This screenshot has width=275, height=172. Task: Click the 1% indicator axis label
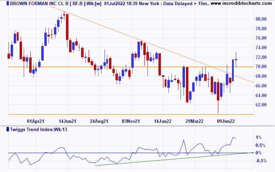click(x=258, y=137)
